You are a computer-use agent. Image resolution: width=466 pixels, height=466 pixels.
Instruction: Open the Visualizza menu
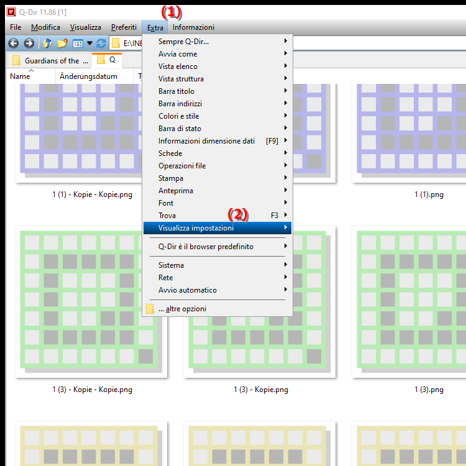[x=86, y=27]
